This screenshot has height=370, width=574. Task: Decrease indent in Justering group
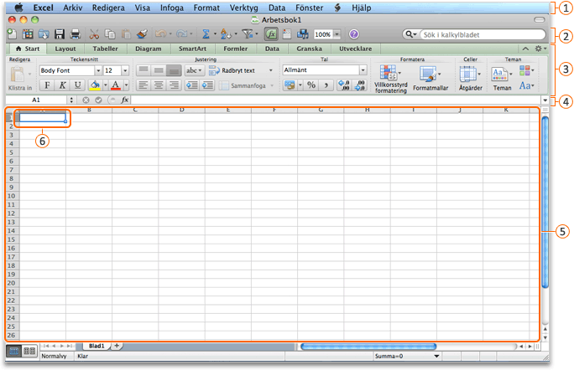coord(191,85)
